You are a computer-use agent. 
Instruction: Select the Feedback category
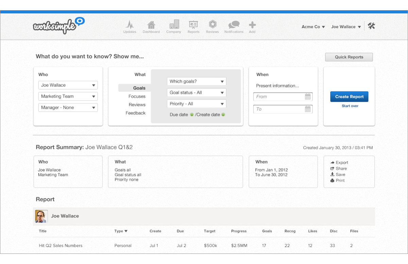[x=135, y=113]
